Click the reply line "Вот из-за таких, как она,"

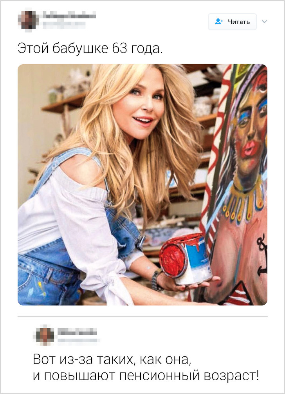(112, 359)
